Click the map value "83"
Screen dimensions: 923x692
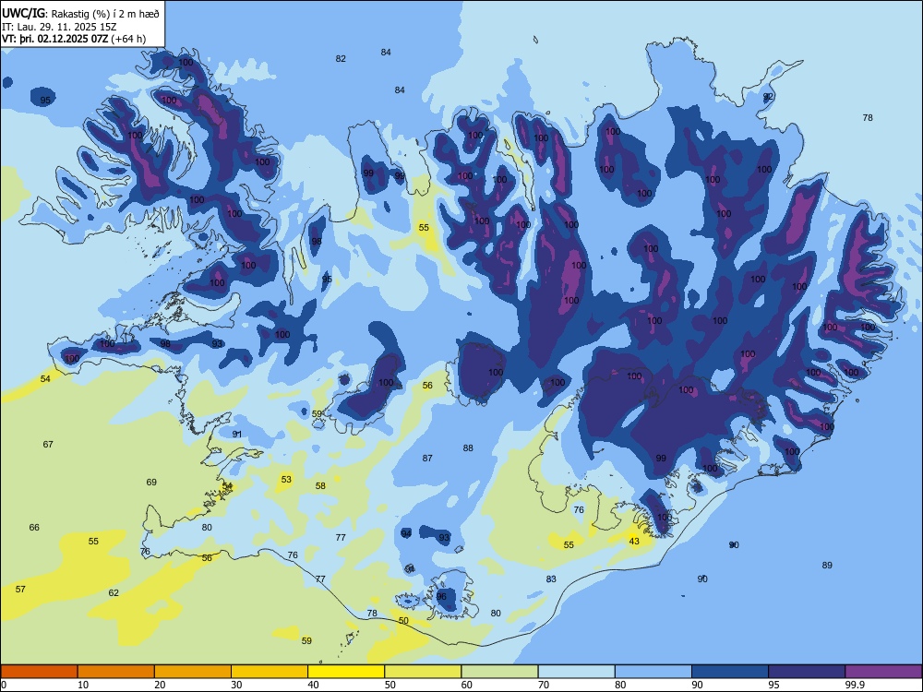551,579
